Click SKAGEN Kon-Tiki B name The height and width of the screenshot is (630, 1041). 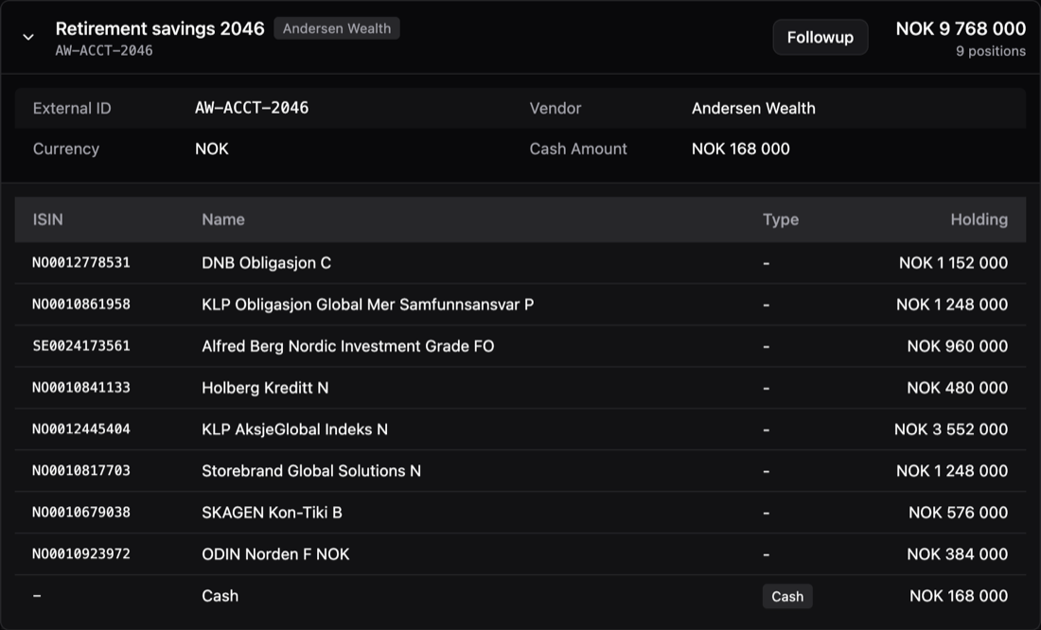tap(273, 513)
